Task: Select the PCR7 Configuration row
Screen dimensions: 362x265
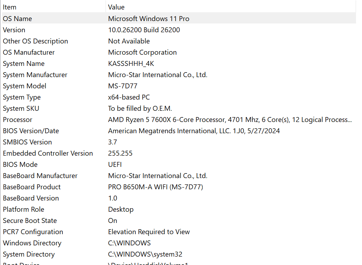Action: tap(33, 232)
